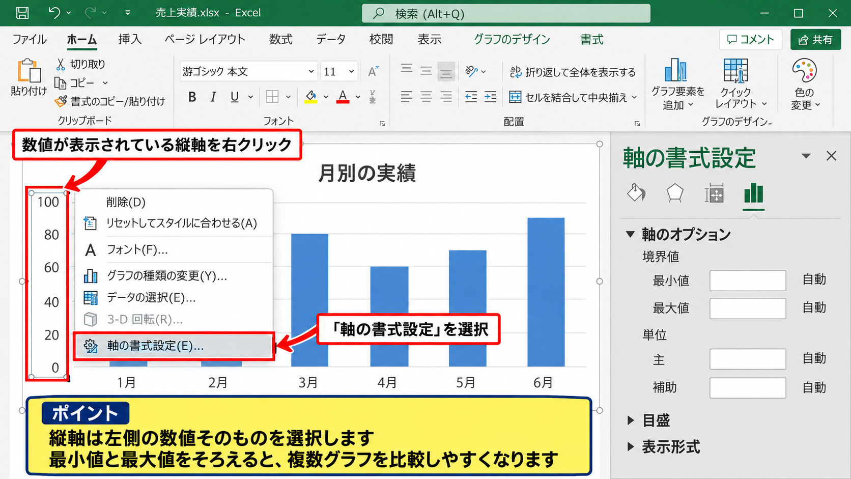Select 削除(D) in context menu
Image resolution: width=851 pixels, height=479 pixels.
pyautogui.click(x=173, y=202)
